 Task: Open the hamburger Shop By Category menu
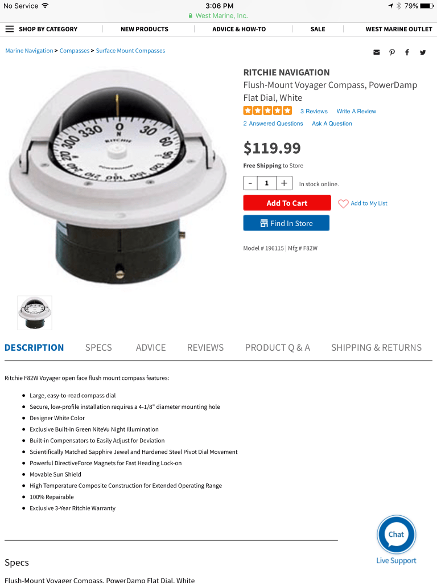click(x=10, y=29)
